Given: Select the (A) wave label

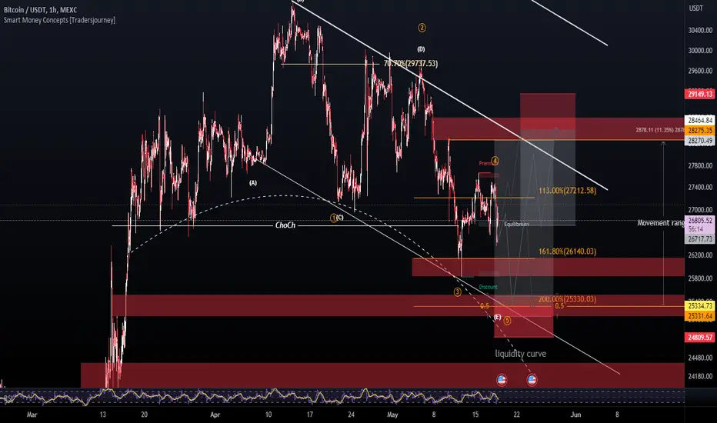Looking at the screenshot, I should pyautogui.click(x=253, y=183).
